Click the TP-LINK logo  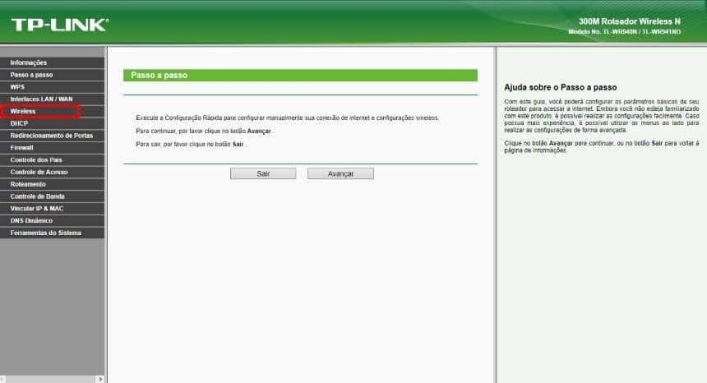60,25
